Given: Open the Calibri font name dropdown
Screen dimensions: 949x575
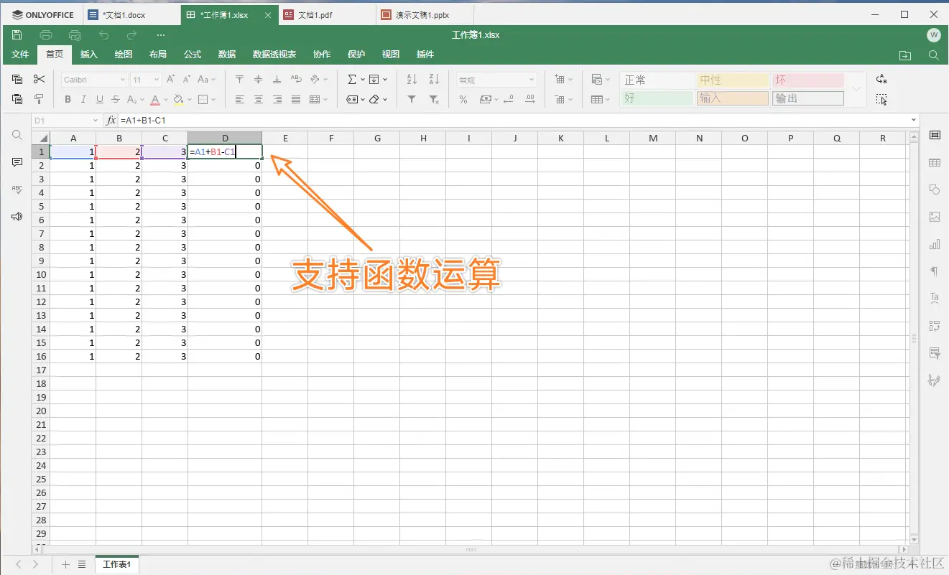Looking at the screenshot, I should pyautogui.click(x=123, y=80).
